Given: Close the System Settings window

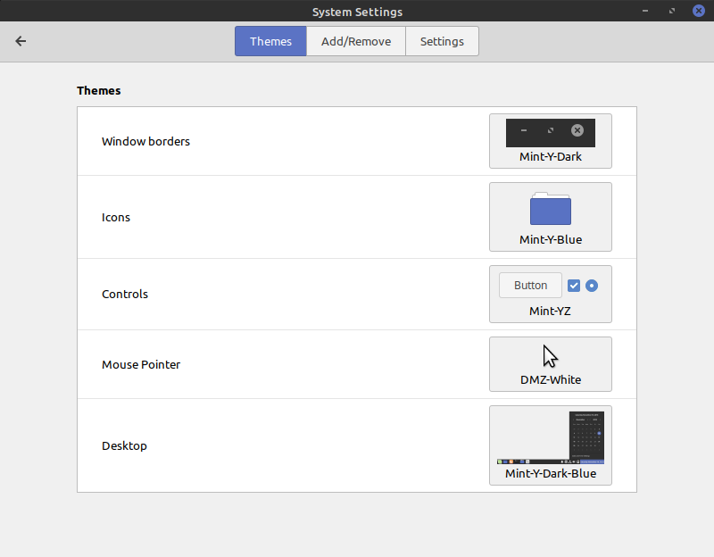Looking at the screenshot, I should point(698,12).
